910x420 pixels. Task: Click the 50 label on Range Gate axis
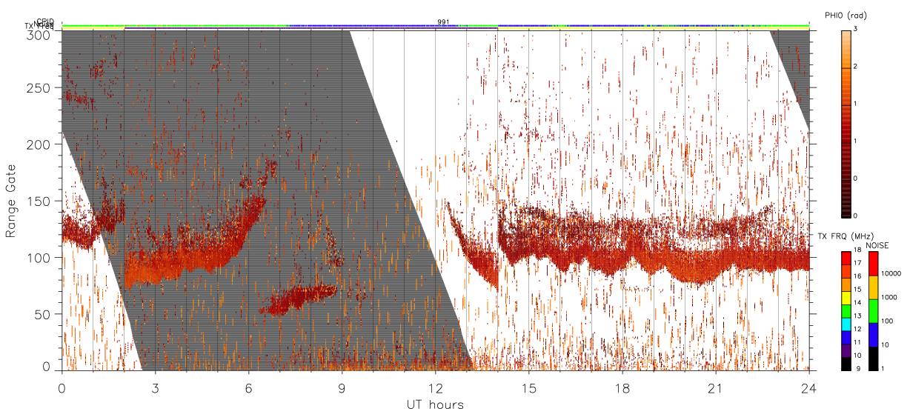44,314
